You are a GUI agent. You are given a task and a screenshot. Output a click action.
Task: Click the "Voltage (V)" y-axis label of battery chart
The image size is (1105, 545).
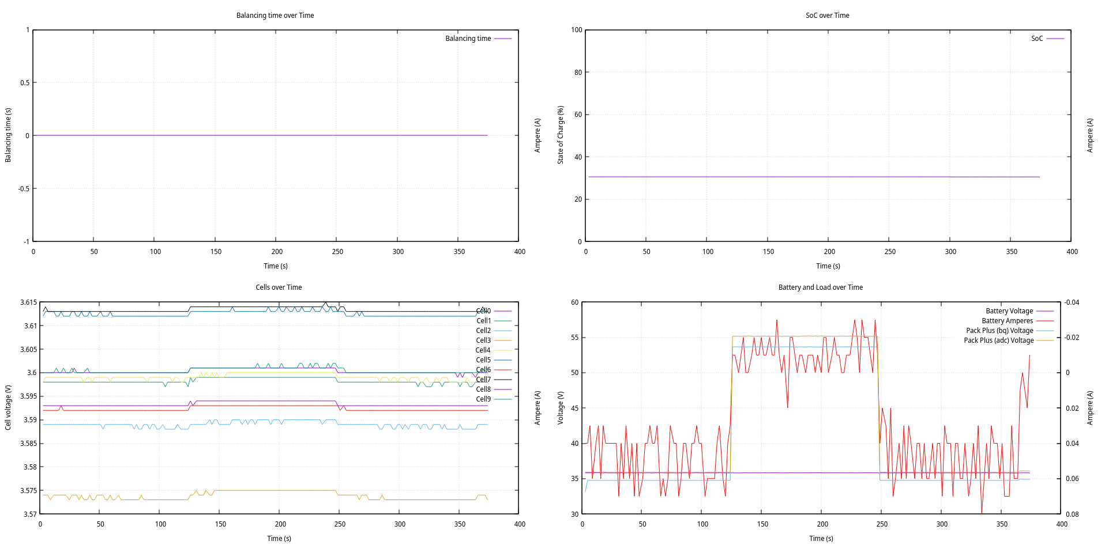pos(561,408)
